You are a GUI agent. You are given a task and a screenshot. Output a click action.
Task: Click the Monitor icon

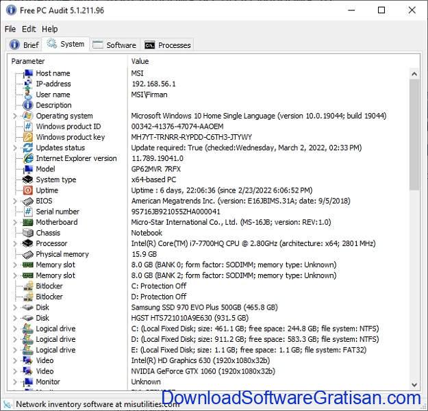[28, 382]
